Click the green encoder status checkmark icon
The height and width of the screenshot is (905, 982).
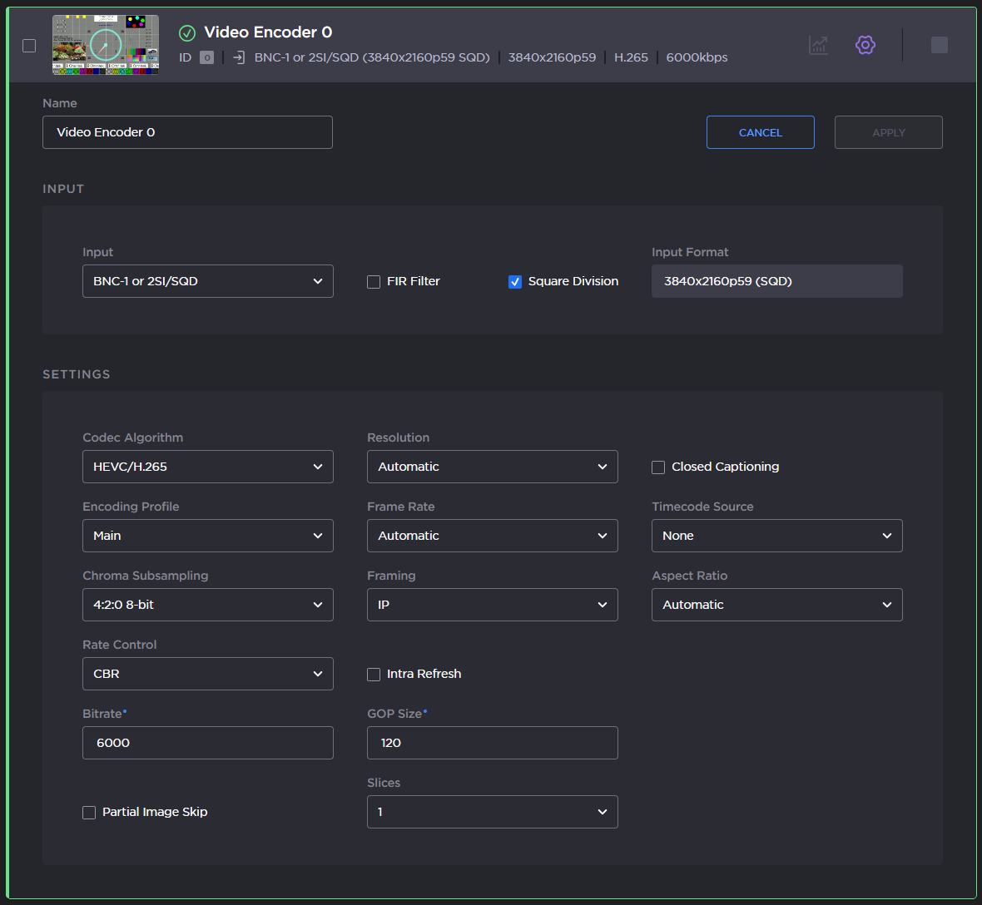[x=187, y=32]
